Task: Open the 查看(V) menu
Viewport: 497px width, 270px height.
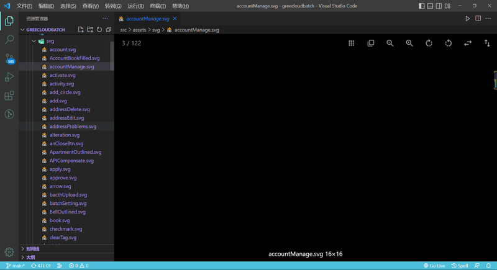Action: [90, 6]
